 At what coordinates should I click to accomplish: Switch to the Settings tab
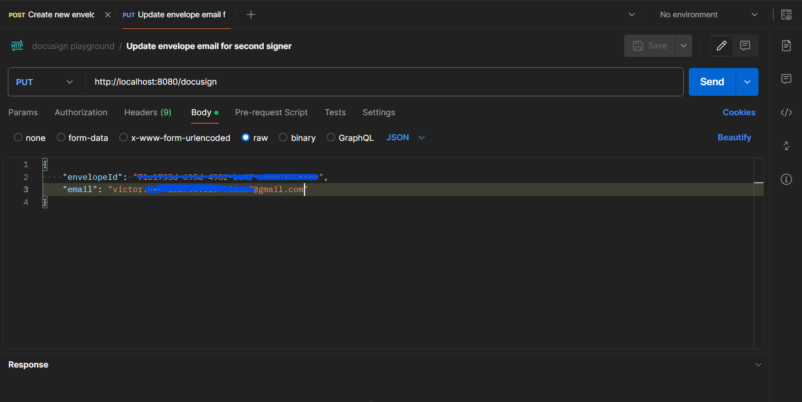point(379,112)
